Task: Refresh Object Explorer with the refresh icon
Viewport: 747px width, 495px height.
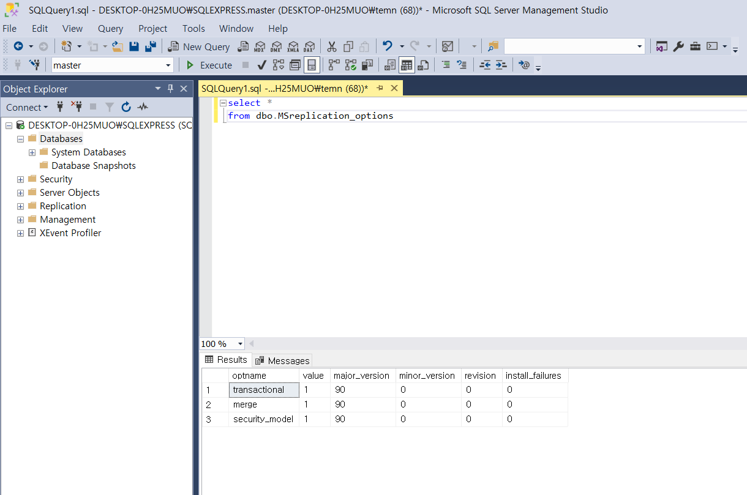Action: (x=126, y=107)
